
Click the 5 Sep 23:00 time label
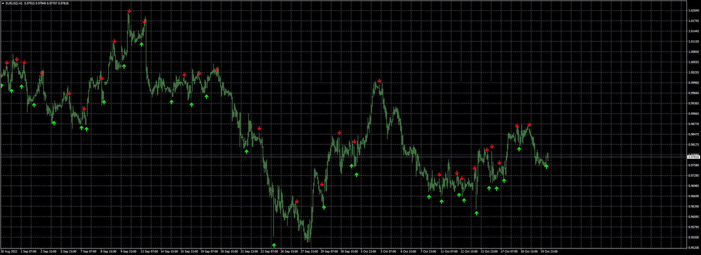point(68,252)
